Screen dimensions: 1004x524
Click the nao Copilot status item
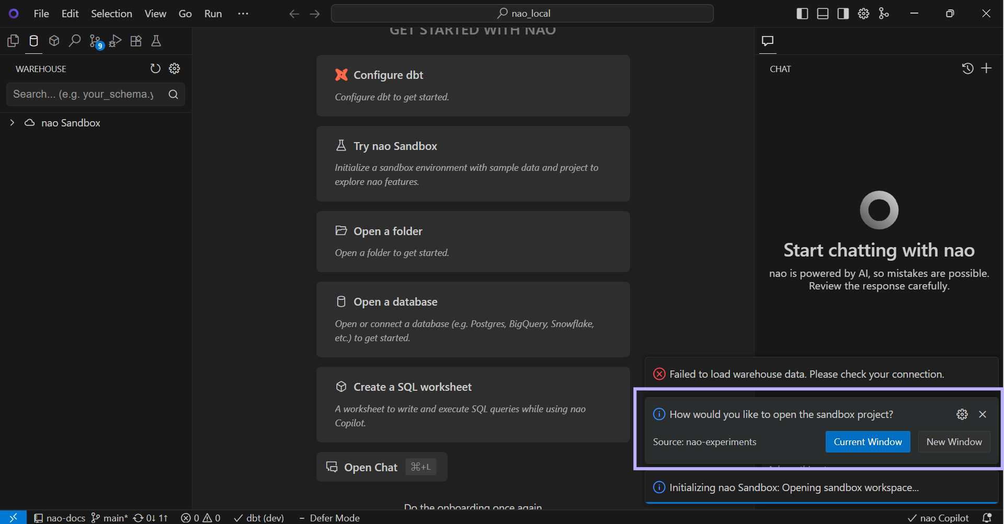938,518
